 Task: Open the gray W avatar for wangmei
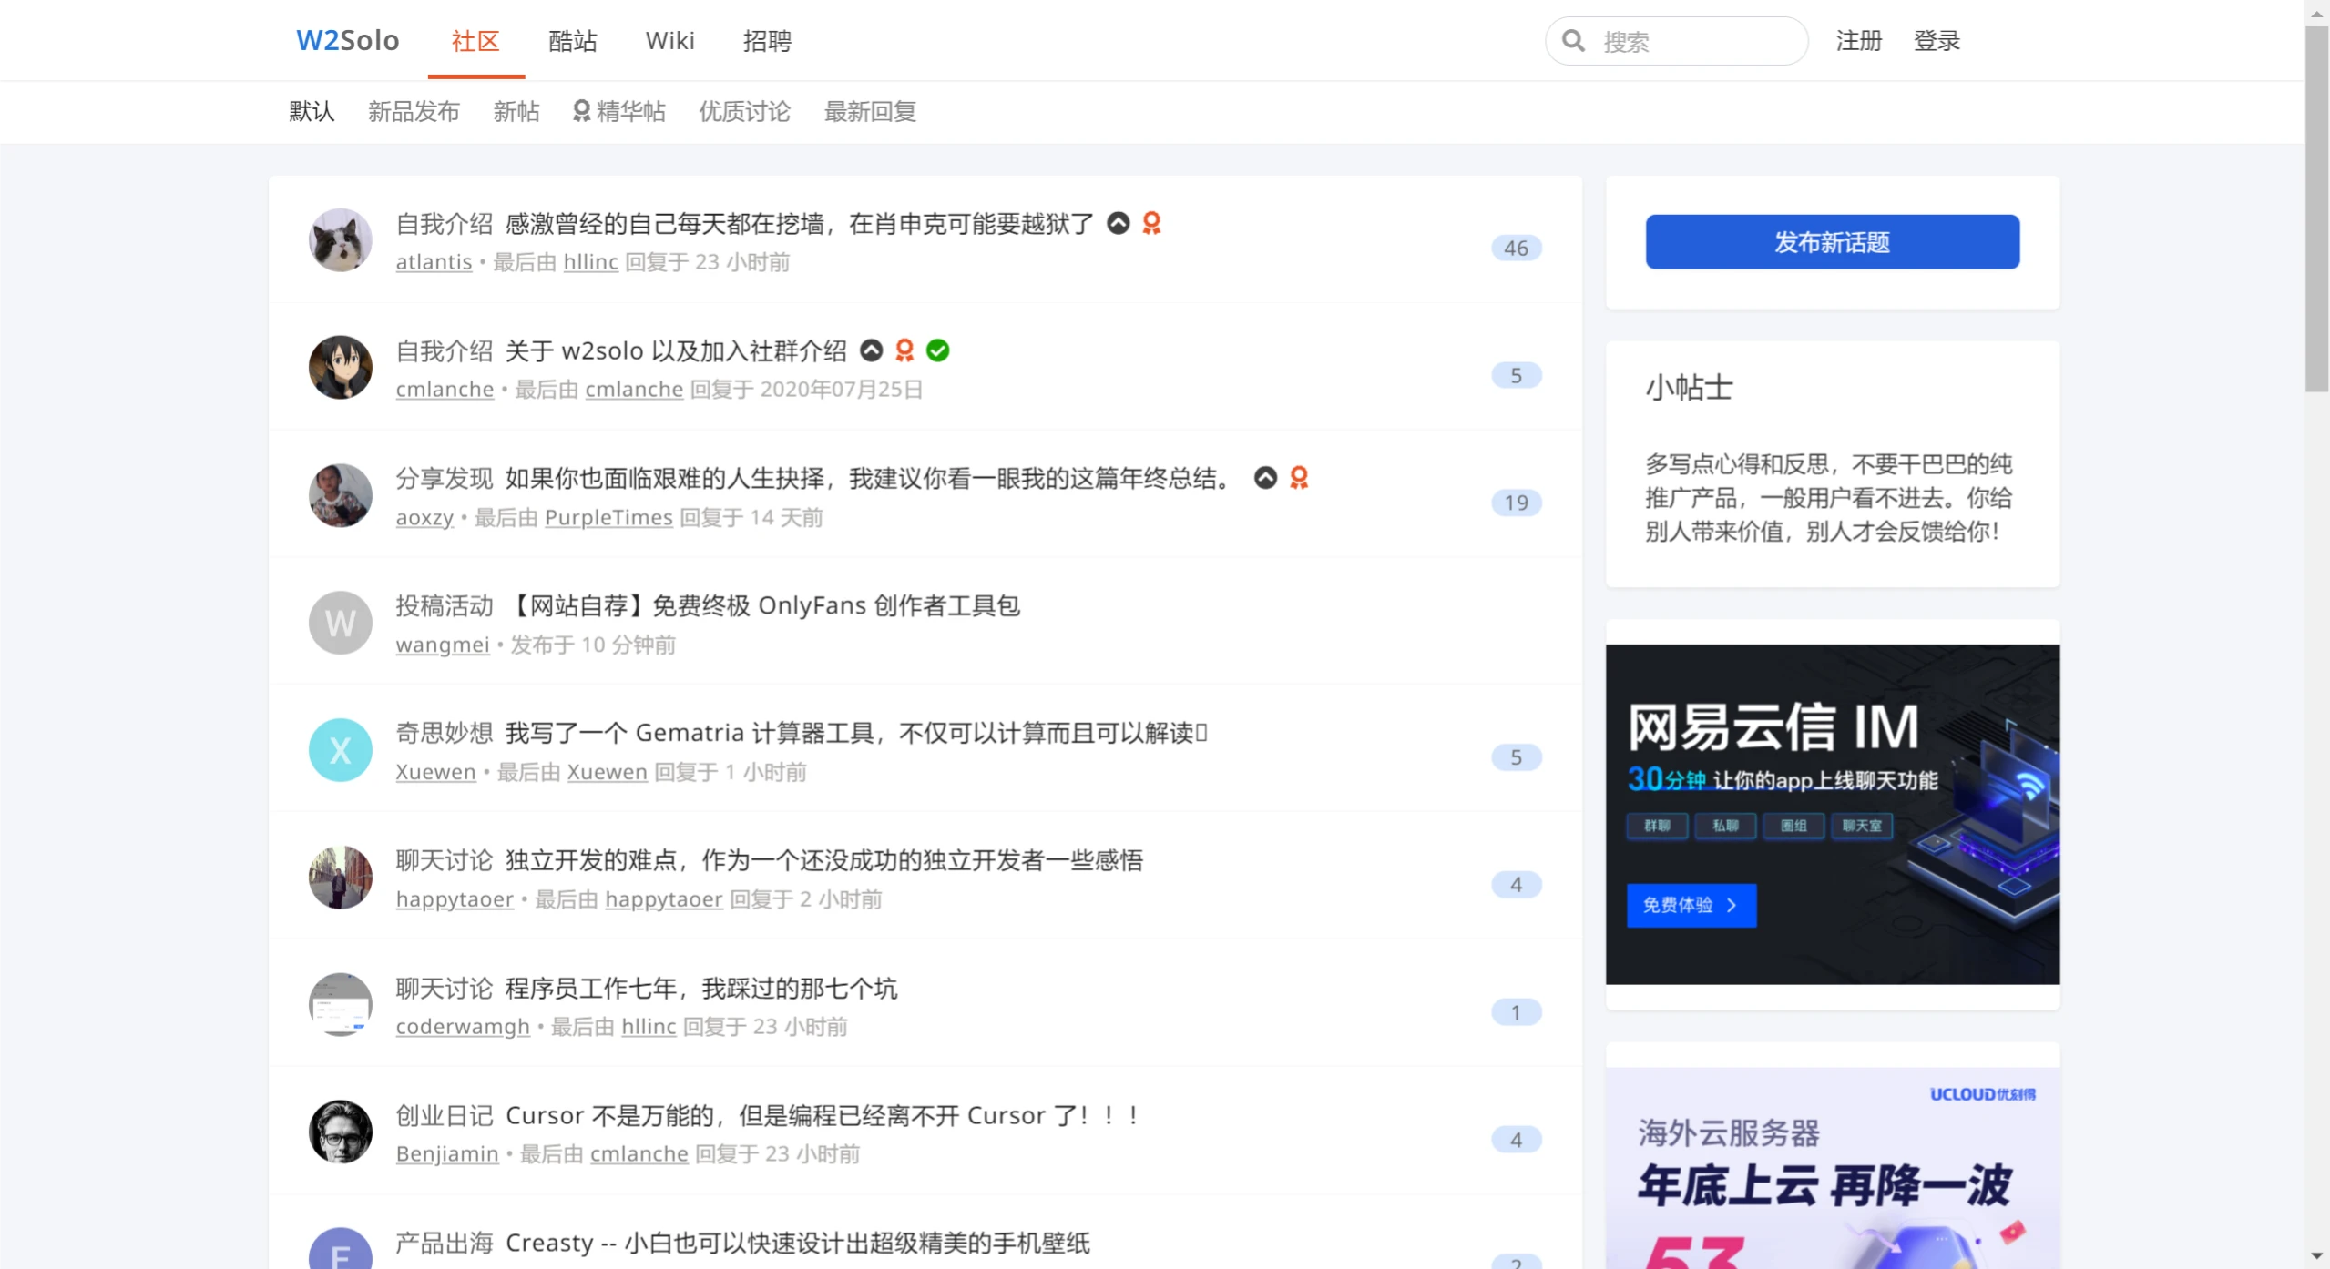click(x=340, y=624)
